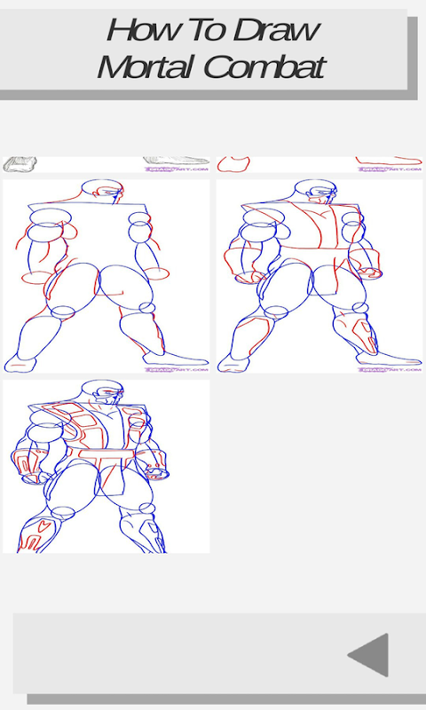
Task: Open the drawing step with blank torso outline
Action: (106, 276)
